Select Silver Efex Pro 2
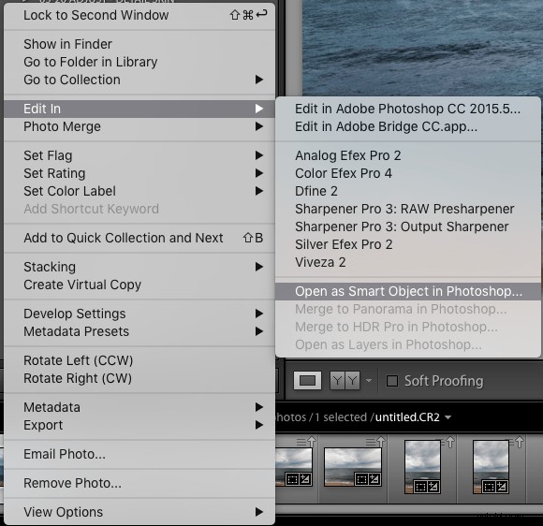This screenshot has height=526, width=543. (x=408, y=244)
